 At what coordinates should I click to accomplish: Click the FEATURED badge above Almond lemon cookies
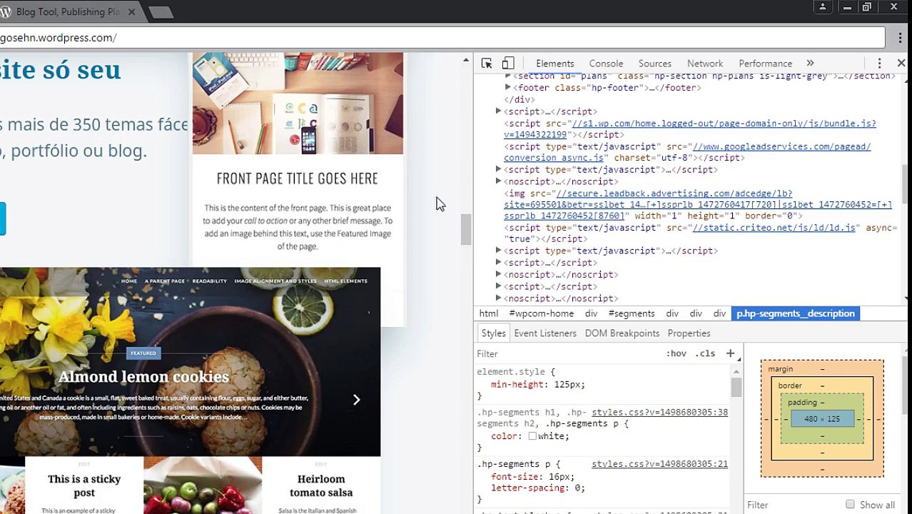point(143,353)
